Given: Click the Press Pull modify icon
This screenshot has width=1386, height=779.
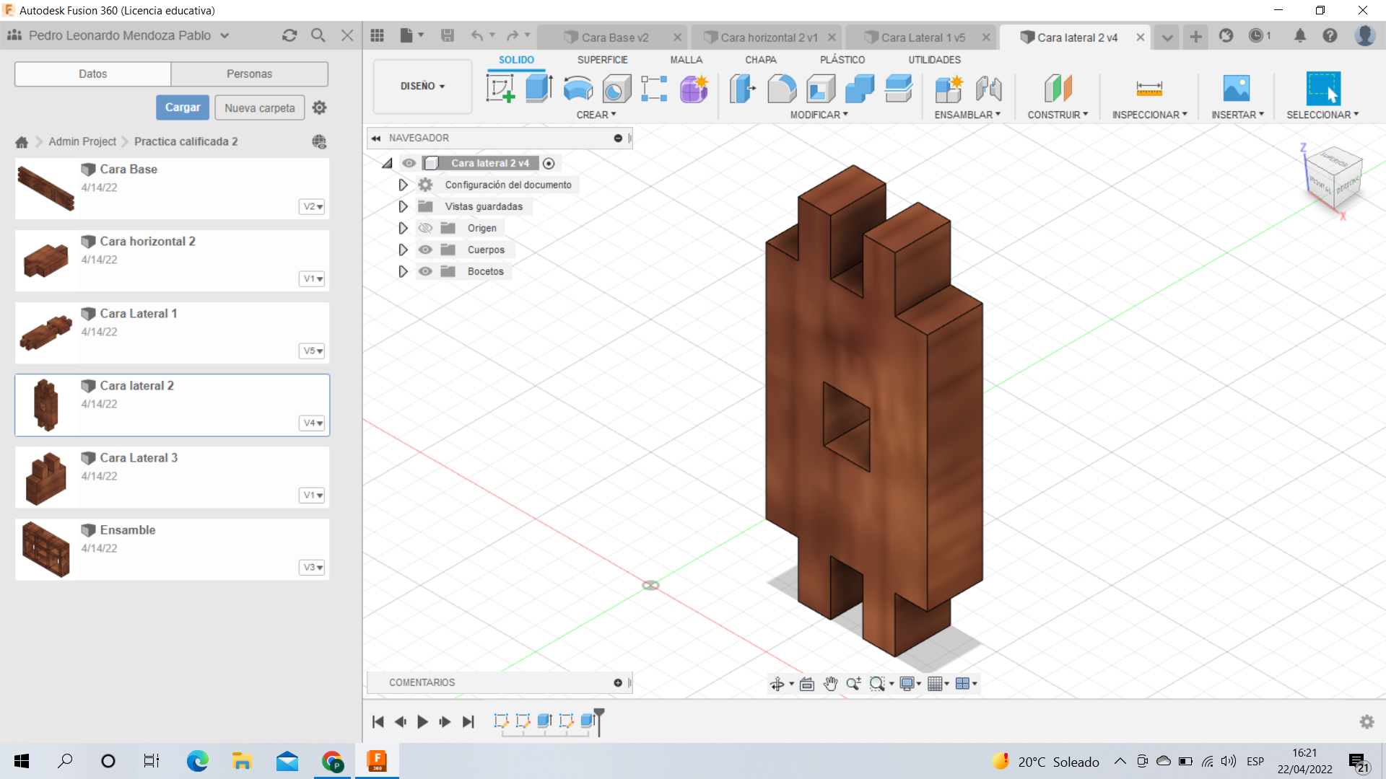Looking at the screenshot, I should 743,89.
